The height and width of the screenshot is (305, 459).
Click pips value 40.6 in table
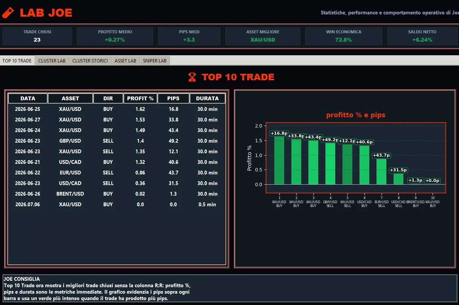click(x=173, y=162)
